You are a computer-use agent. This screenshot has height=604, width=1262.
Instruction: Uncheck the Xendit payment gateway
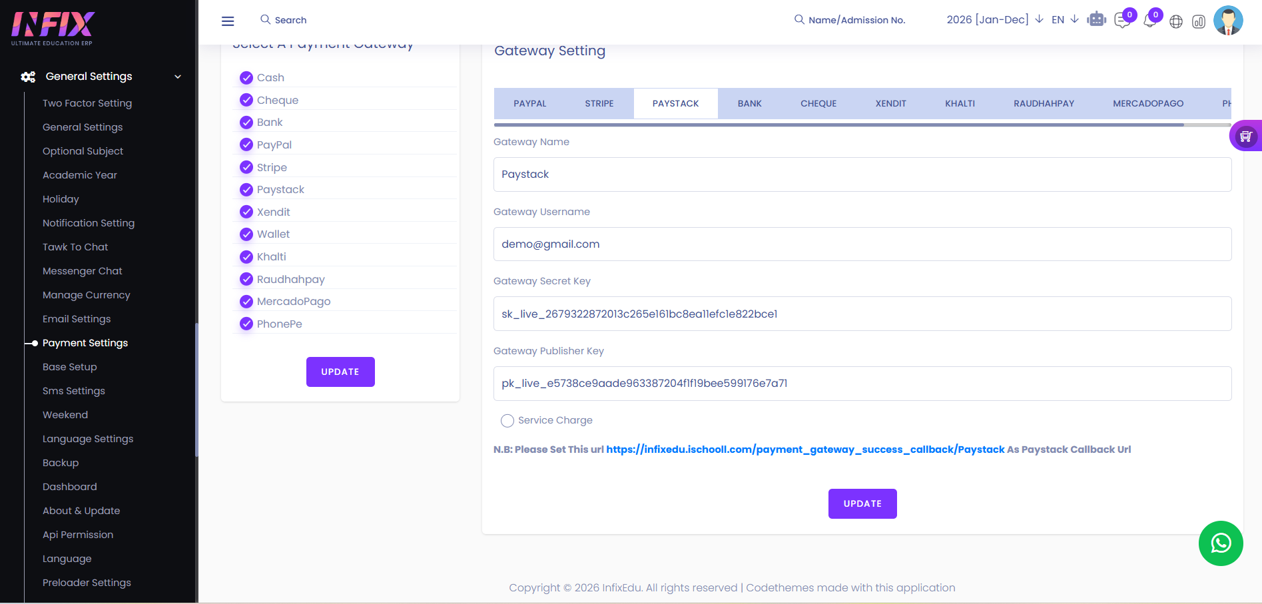pyautogui.click(x=246, y=212)
